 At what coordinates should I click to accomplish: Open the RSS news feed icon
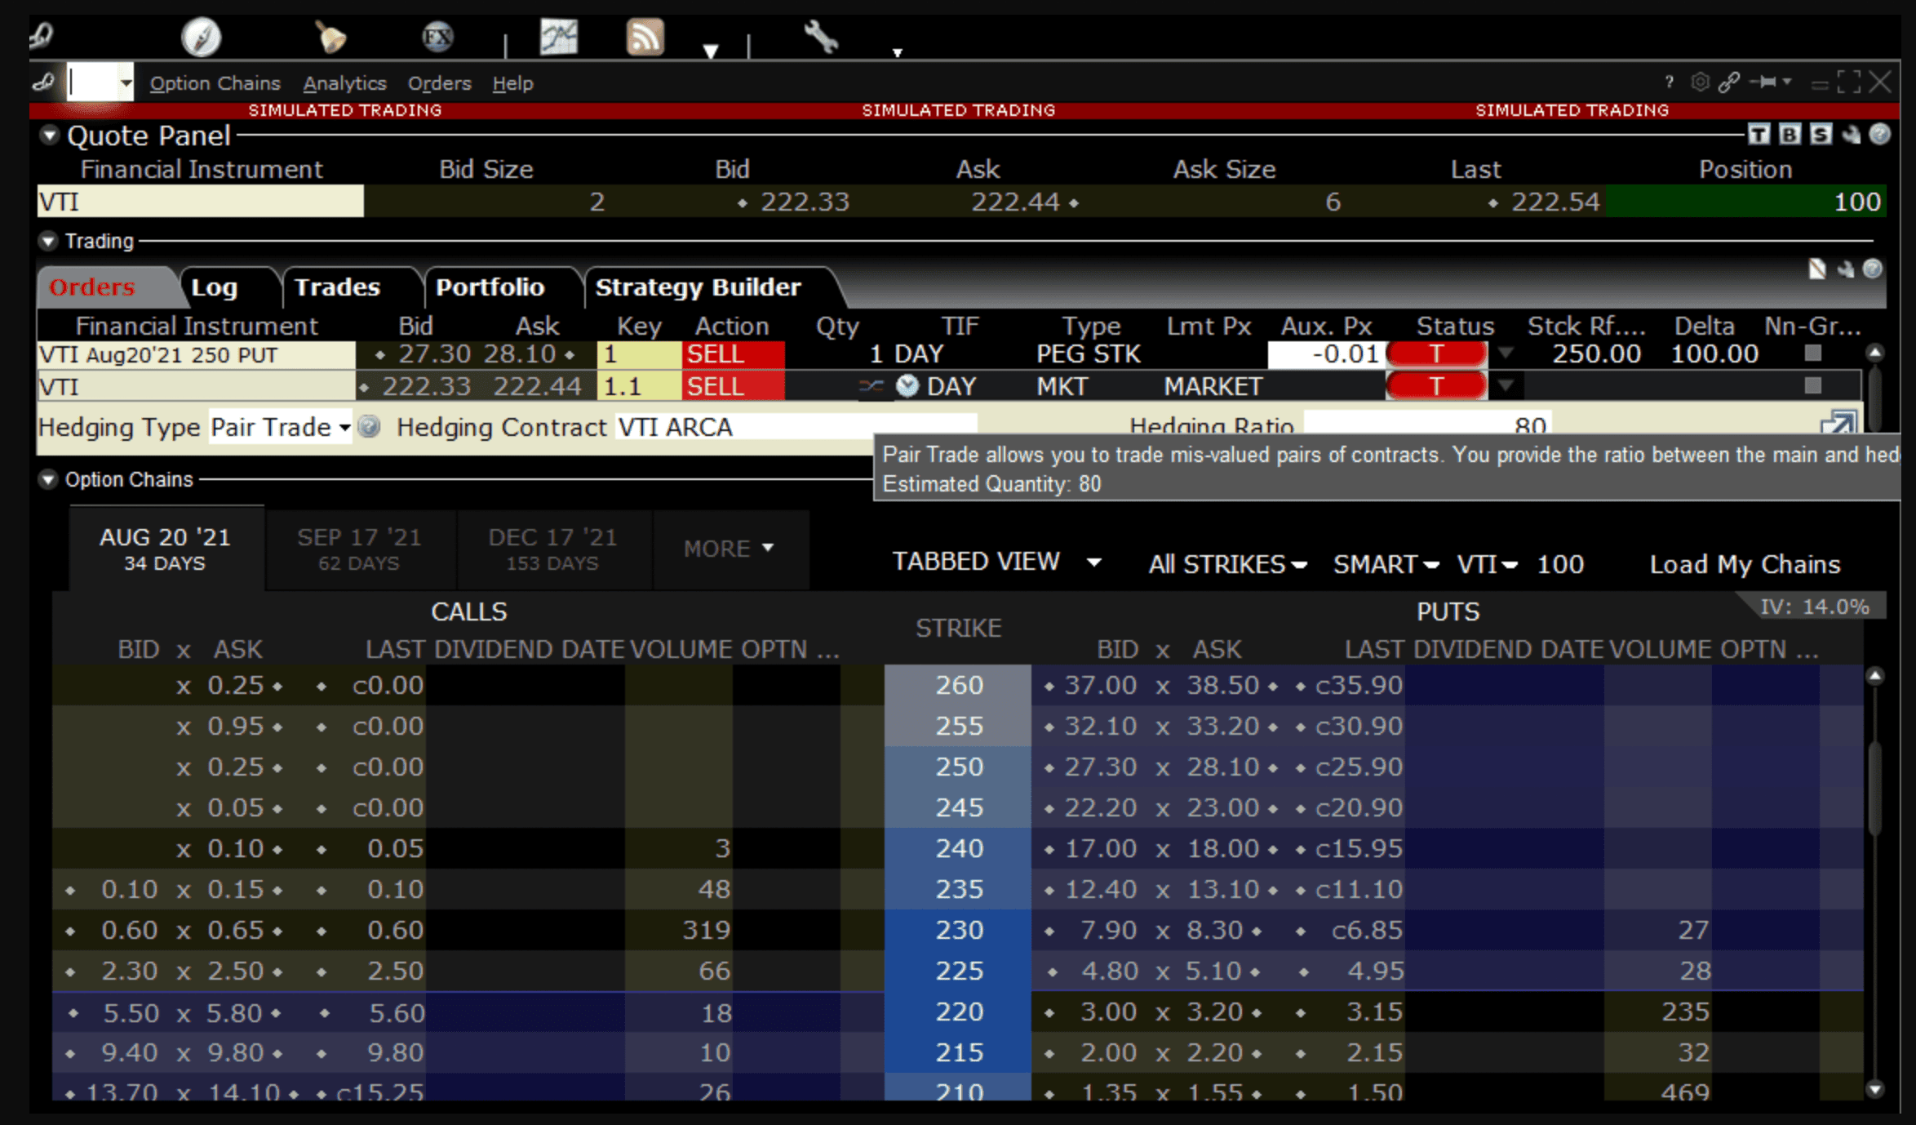(645, 38)
